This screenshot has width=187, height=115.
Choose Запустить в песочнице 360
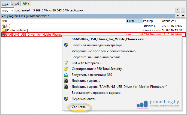point(92,75)
